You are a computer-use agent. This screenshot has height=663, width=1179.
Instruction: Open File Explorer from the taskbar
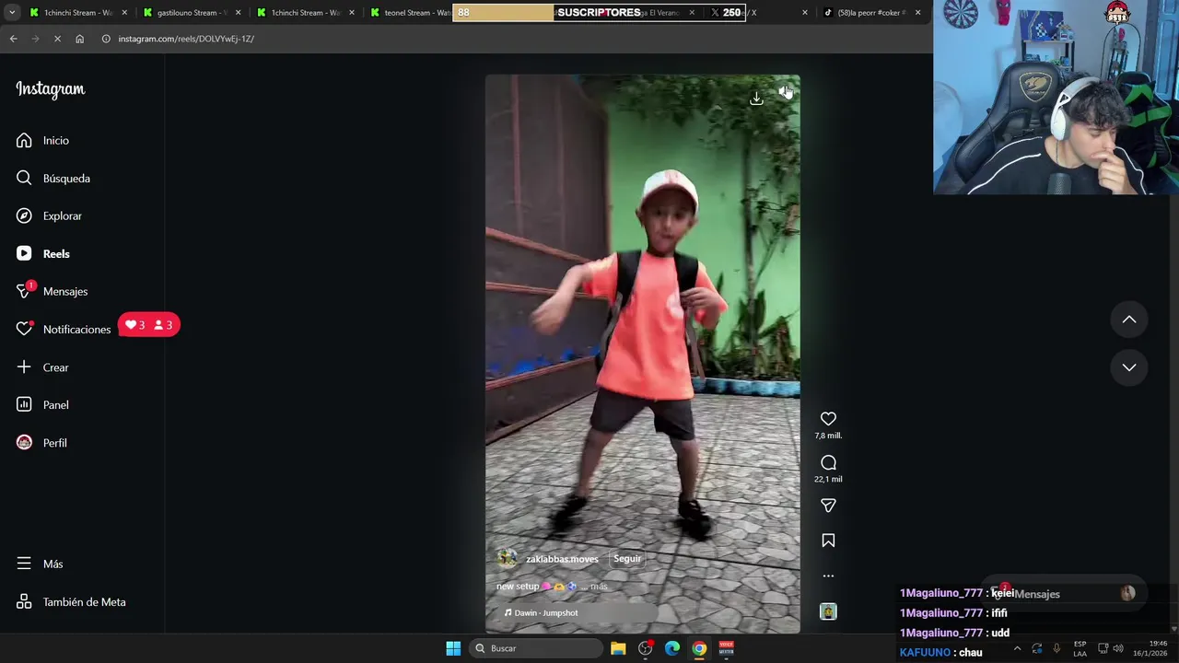618,648
